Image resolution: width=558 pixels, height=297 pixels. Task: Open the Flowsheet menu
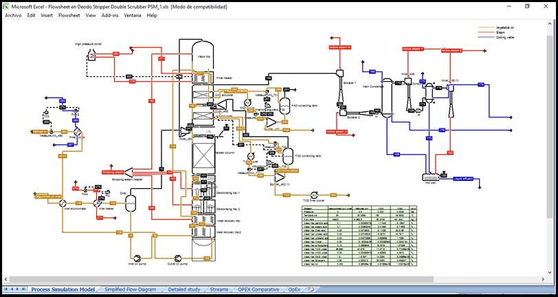(x=69, y=15)
